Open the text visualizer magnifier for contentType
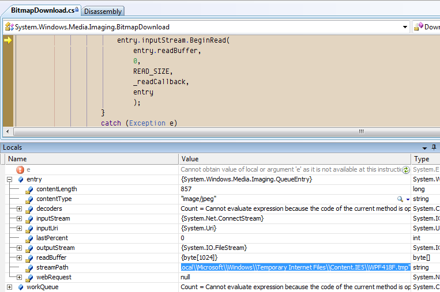This screenshot has height=292, width=440. click(x=400, y=199)
